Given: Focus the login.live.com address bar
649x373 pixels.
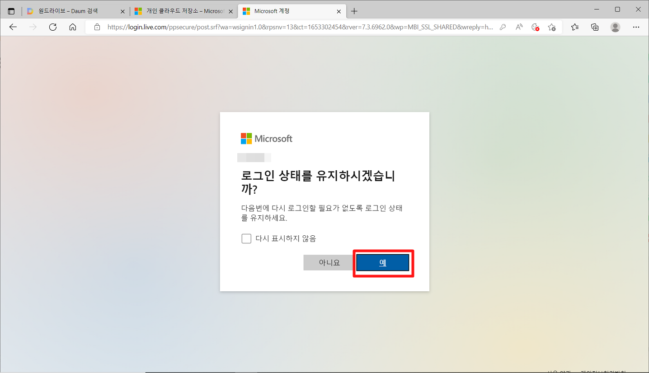Looking at the screenshot, I should 300,27.
